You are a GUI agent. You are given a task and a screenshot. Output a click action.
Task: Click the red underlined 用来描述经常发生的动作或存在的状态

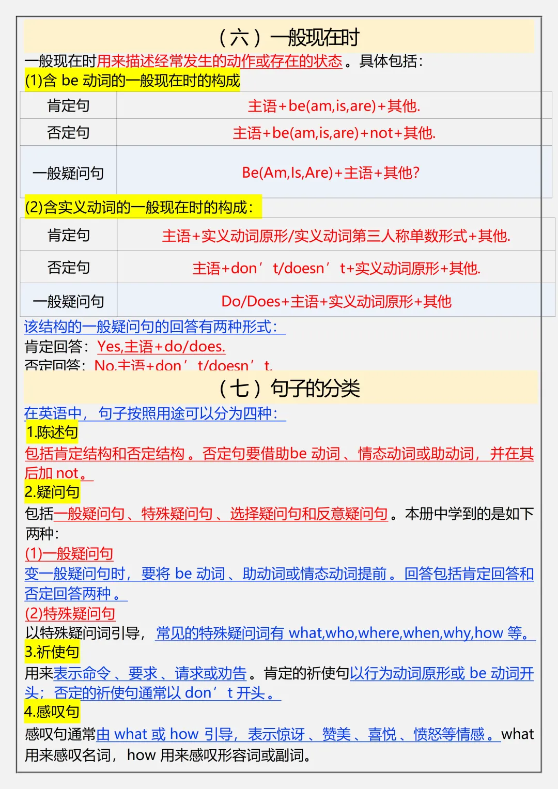pyautogui.click(x=220, y=61)
